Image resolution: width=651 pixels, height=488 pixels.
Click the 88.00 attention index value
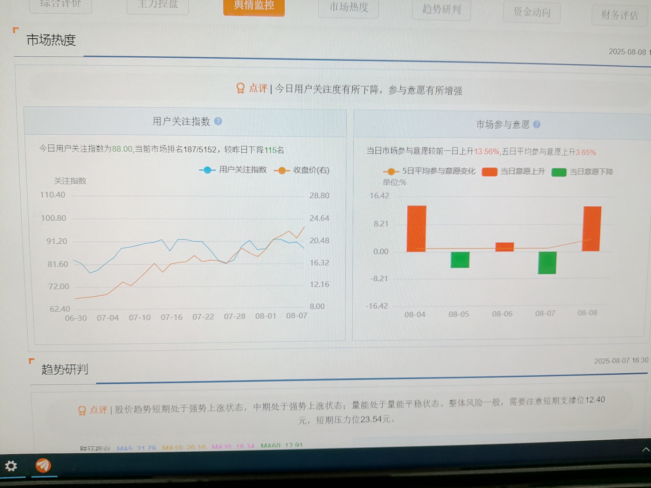(122, 149)
